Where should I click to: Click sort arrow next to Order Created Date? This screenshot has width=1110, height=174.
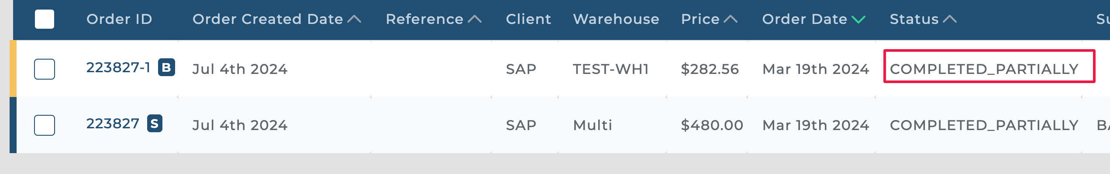tap(354, 19)
